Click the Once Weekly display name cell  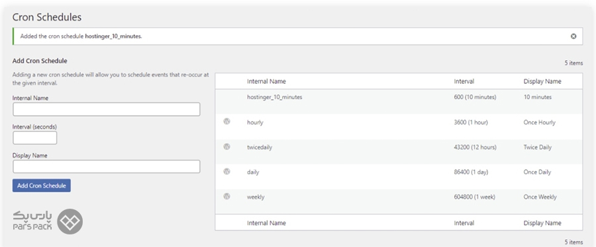coord(540,197)
